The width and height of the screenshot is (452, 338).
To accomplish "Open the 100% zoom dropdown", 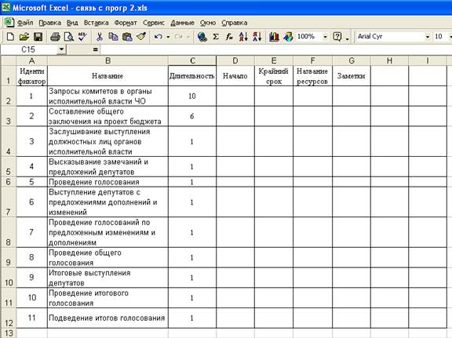I will click(325, 37).
